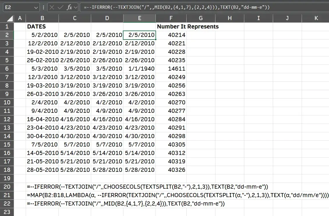Click the vertical ellipsis beside the Name Box

click(44, 7)
